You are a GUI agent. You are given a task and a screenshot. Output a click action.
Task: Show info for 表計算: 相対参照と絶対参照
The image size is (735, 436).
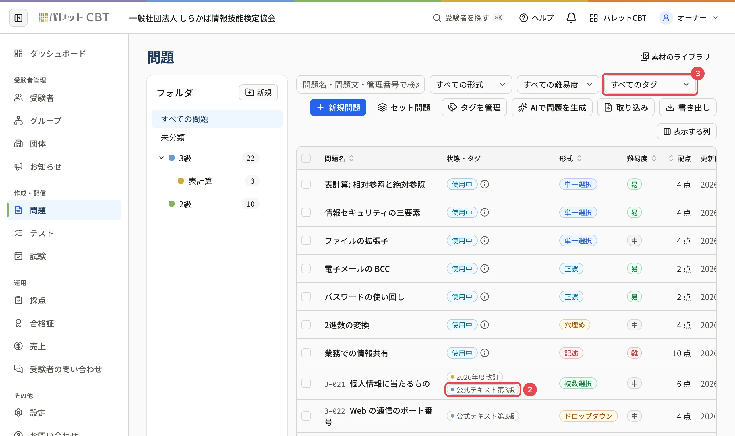[485, 184]
